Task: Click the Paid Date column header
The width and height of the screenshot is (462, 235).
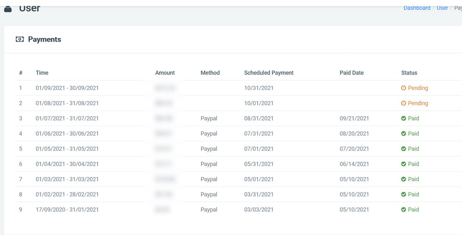Action: coord(352,73)
